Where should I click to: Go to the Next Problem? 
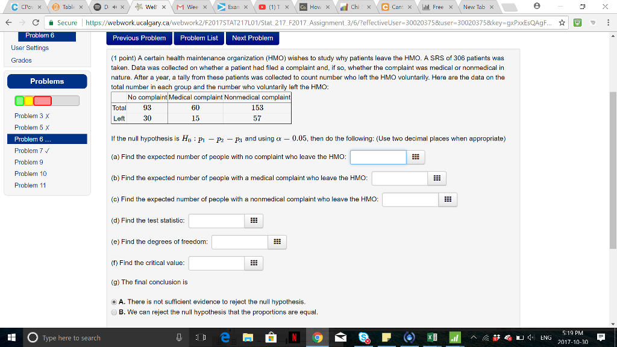pyautogui.click(x=252, y=38)
